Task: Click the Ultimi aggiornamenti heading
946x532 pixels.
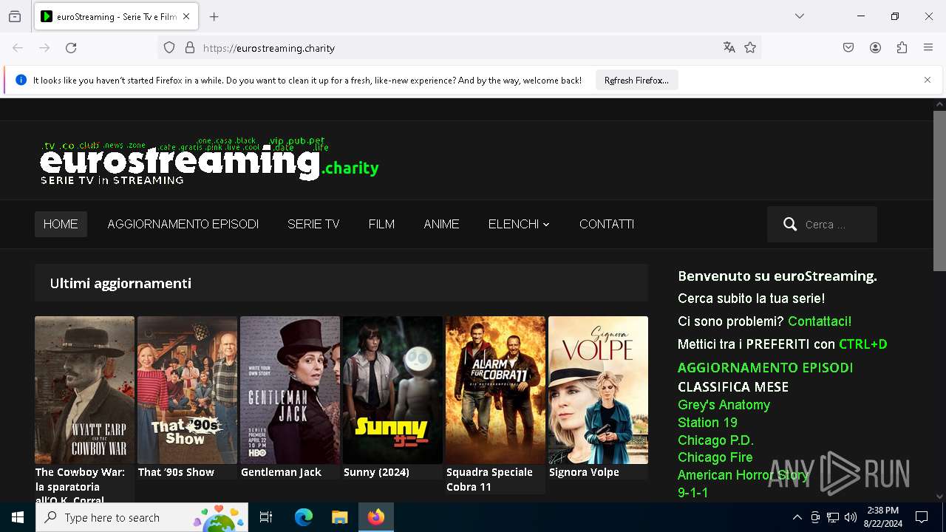Action: point(120,283)
